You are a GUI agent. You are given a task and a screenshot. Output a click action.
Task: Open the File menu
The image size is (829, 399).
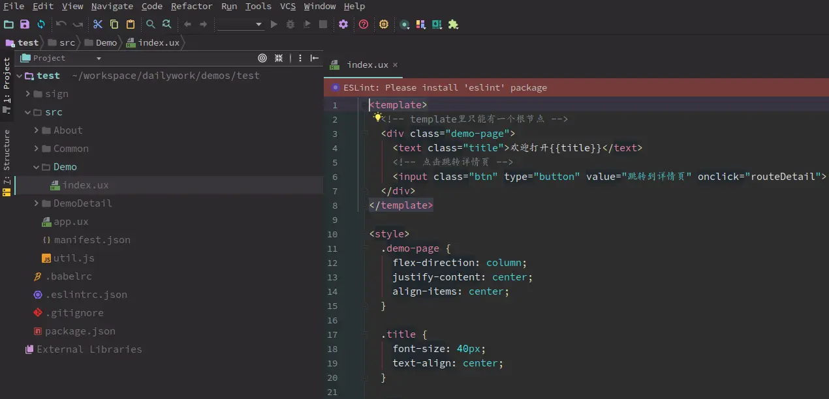tap(14, 6)
